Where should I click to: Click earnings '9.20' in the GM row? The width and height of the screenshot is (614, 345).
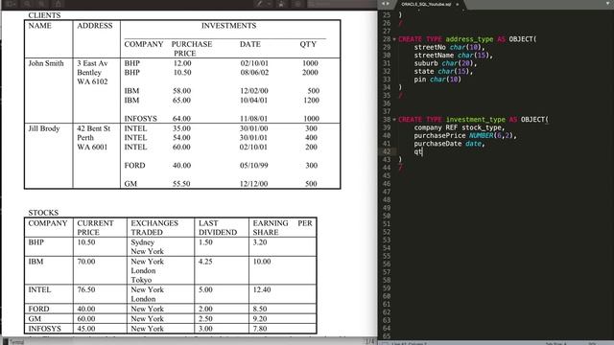tap(260, 319)
